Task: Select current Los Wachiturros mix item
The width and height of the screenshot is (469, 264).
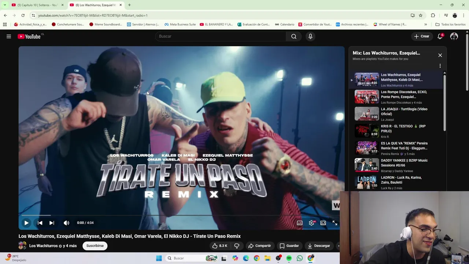Action: pyautogui.click(x=396, y=80)
